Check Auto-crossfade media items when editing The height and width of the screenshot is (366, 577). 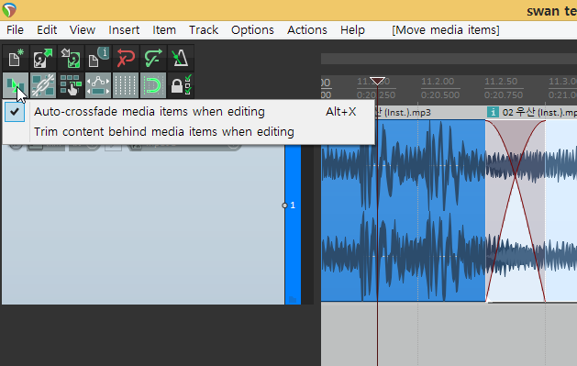coord(188,112)
